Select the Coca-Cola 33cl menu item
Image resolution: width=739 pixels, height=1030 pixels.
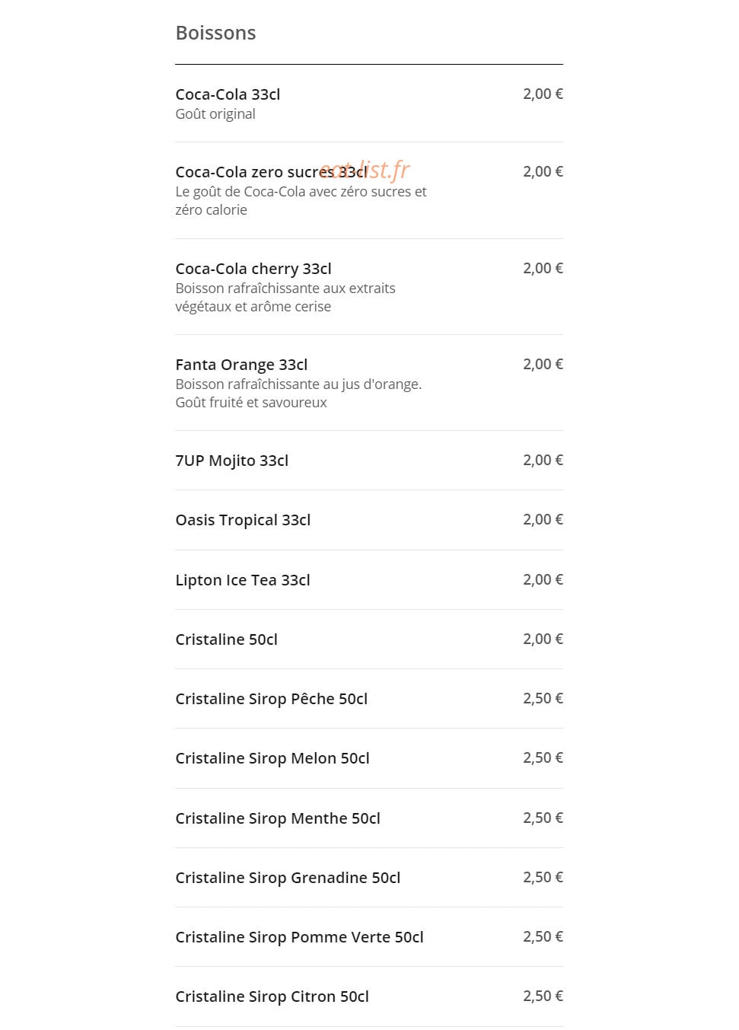pyautogui.click(x=369, y=104)
